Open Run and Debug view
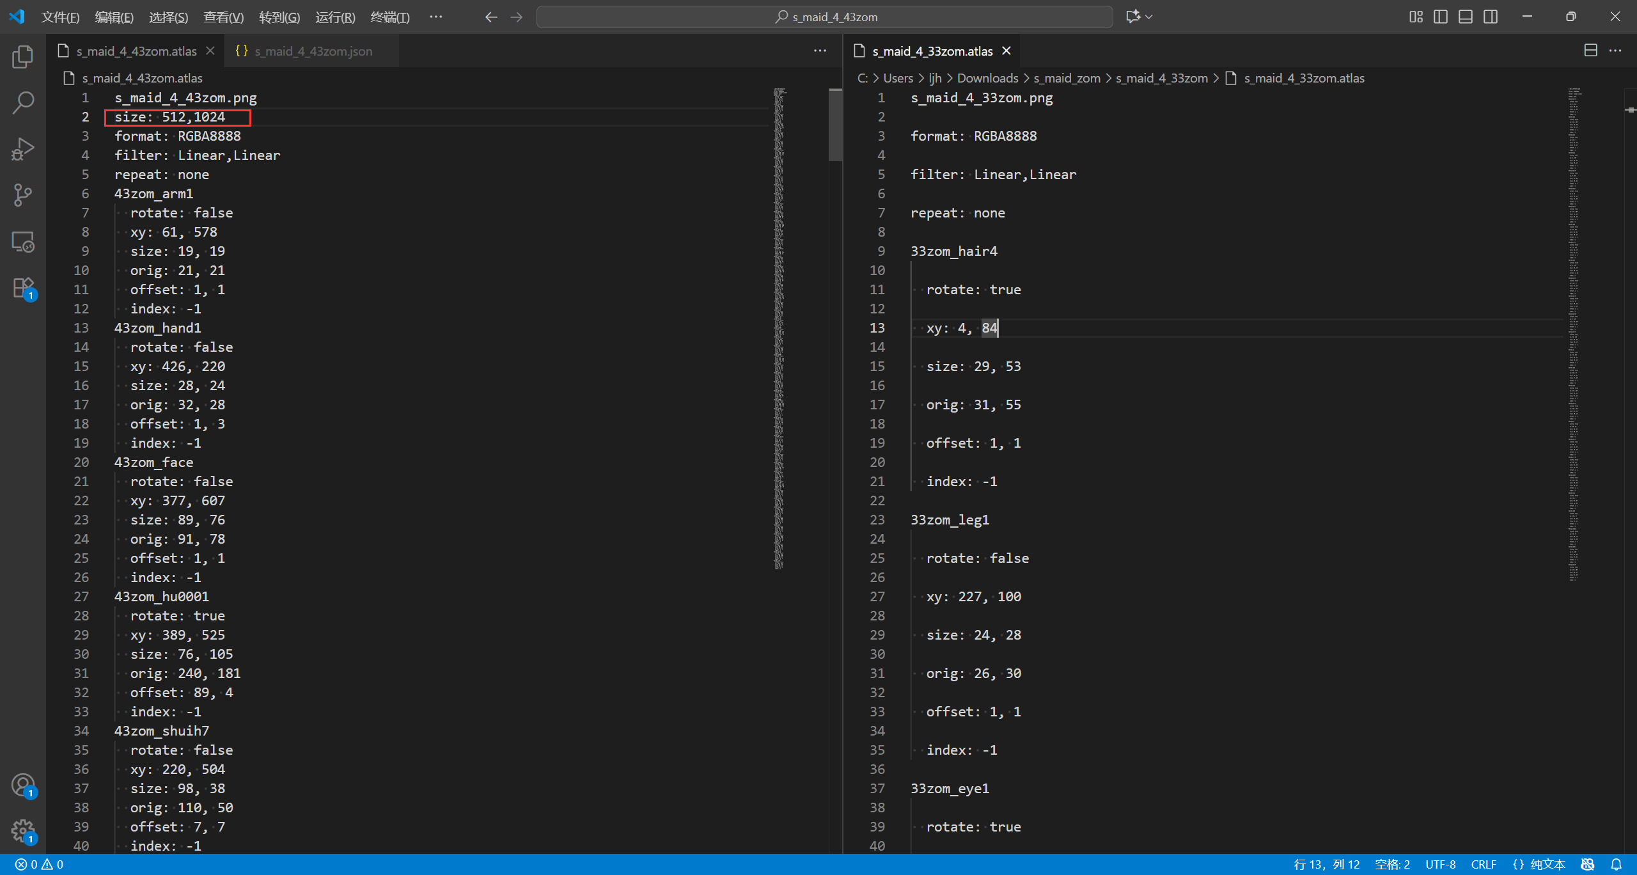 click(x=23, y=149)
